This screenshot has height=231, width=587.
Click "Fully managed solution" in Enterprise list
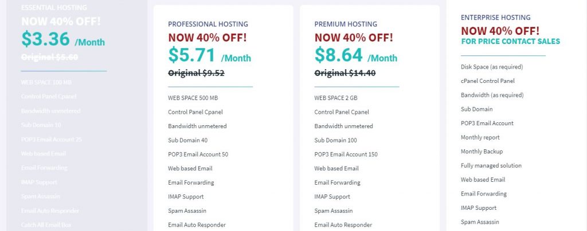491,166
